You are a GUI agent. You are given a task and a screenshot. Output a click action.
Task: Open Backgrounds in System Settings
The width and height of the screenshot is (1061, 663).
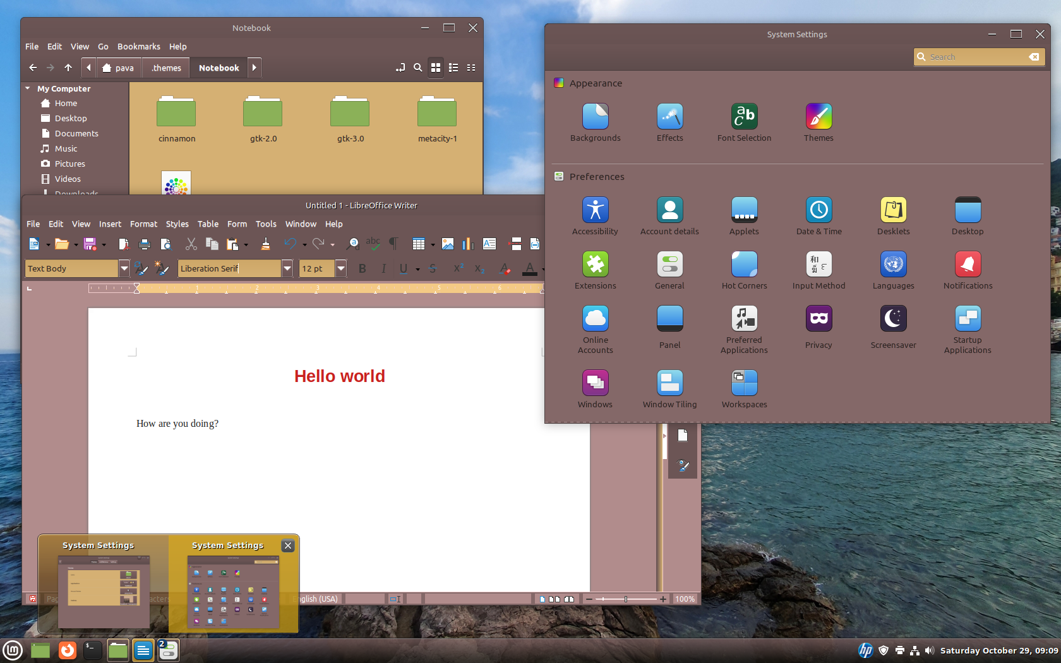point(595,122)
